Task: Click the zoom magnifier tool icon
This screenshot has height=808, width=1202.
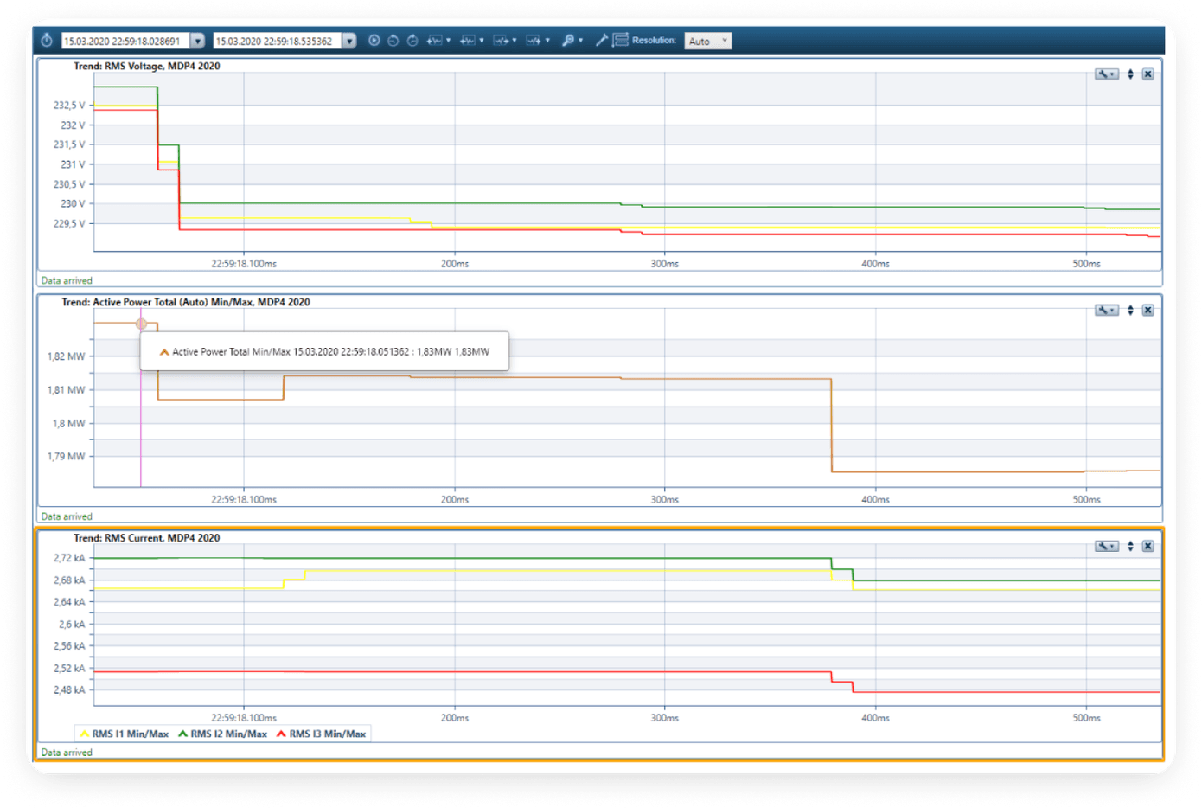Action: [x=569, y=41]
